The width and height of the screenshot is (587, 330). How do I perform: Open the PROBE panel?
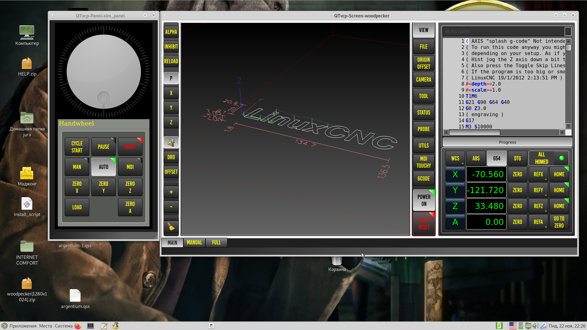423,129
